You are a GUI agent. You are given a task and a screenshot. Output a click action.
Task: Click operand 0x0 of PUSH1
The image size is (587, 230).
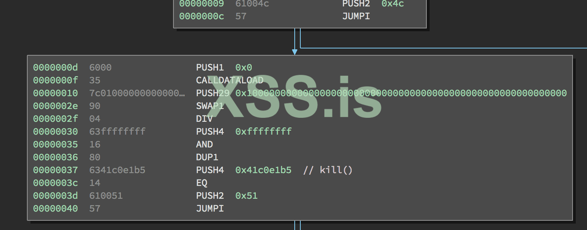coord(244,68)
